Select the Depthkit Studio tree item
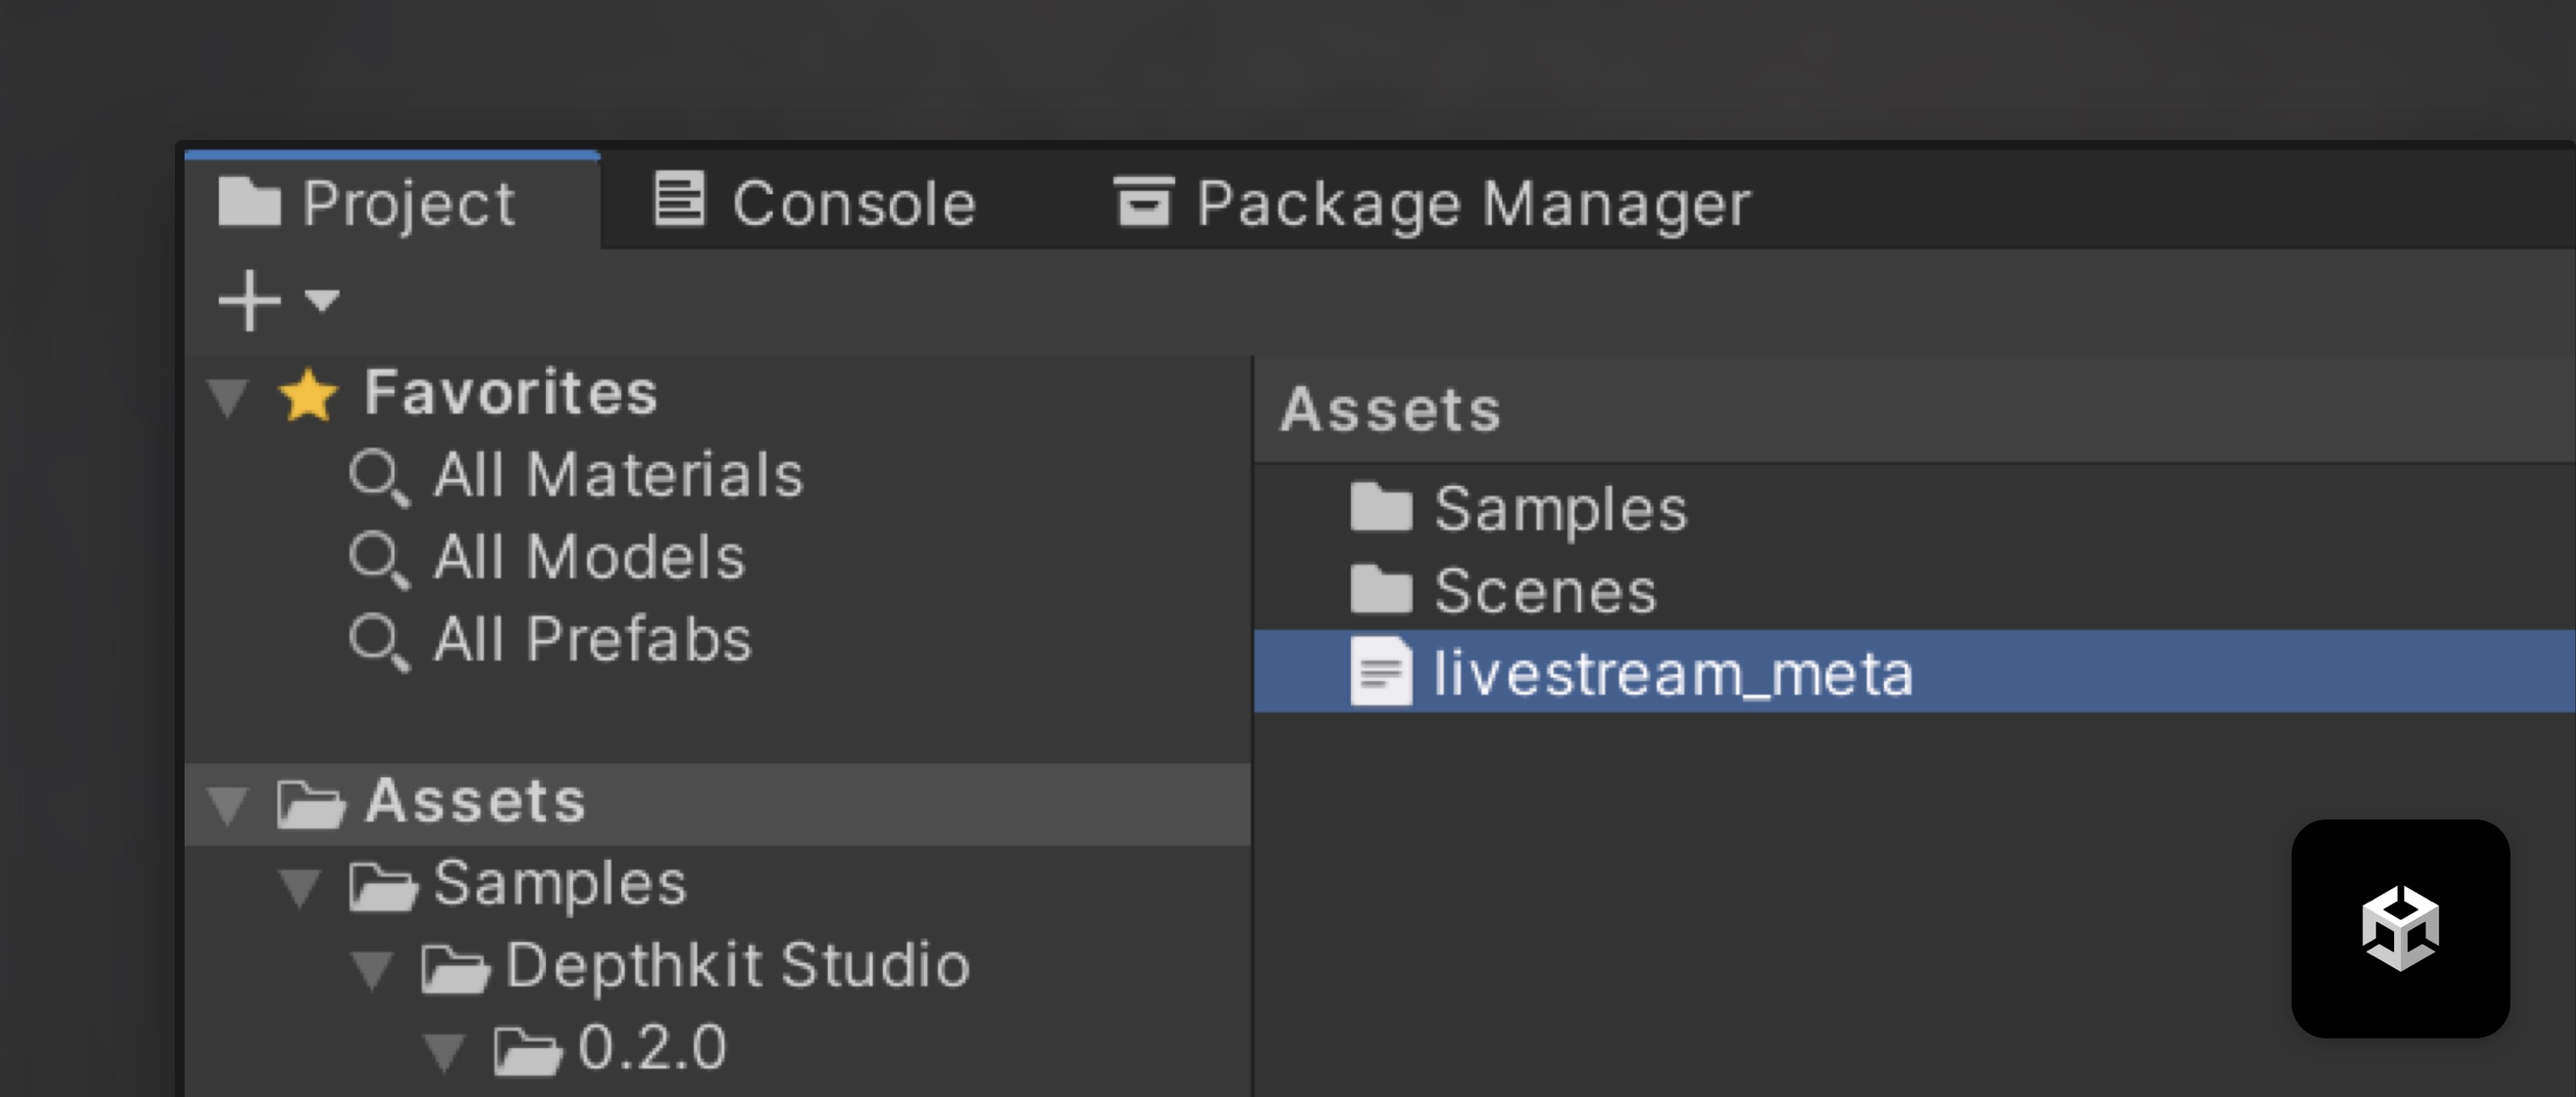2576x1097 pixels. pos(737,966)
